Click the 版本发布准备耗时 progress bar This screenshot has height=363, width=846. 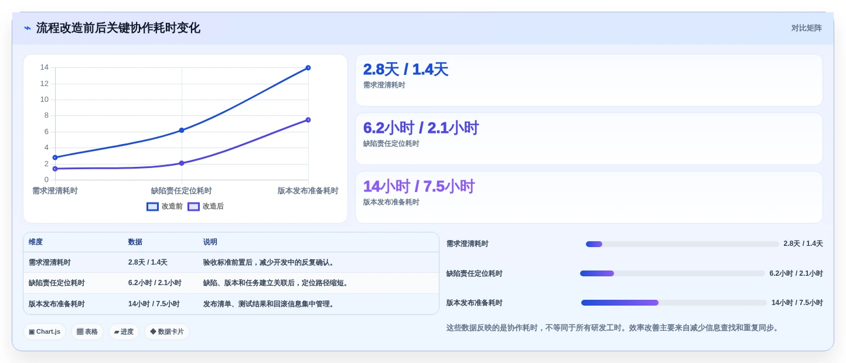[674, 303]
